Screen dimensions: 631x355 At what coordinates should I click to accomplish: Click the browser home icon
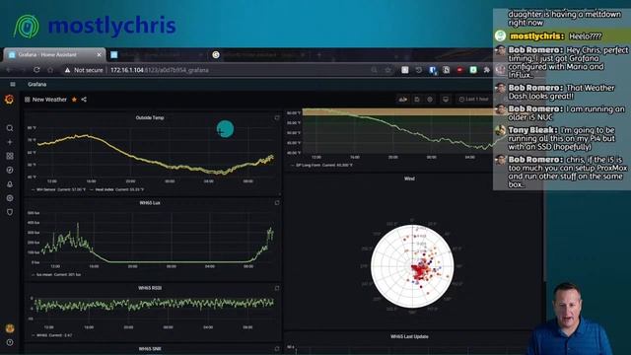(x=50, y=70)
